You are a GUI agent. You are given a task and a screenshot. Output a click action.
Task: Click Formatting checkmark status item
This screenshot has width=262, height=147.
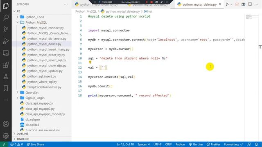coord(234,144)
